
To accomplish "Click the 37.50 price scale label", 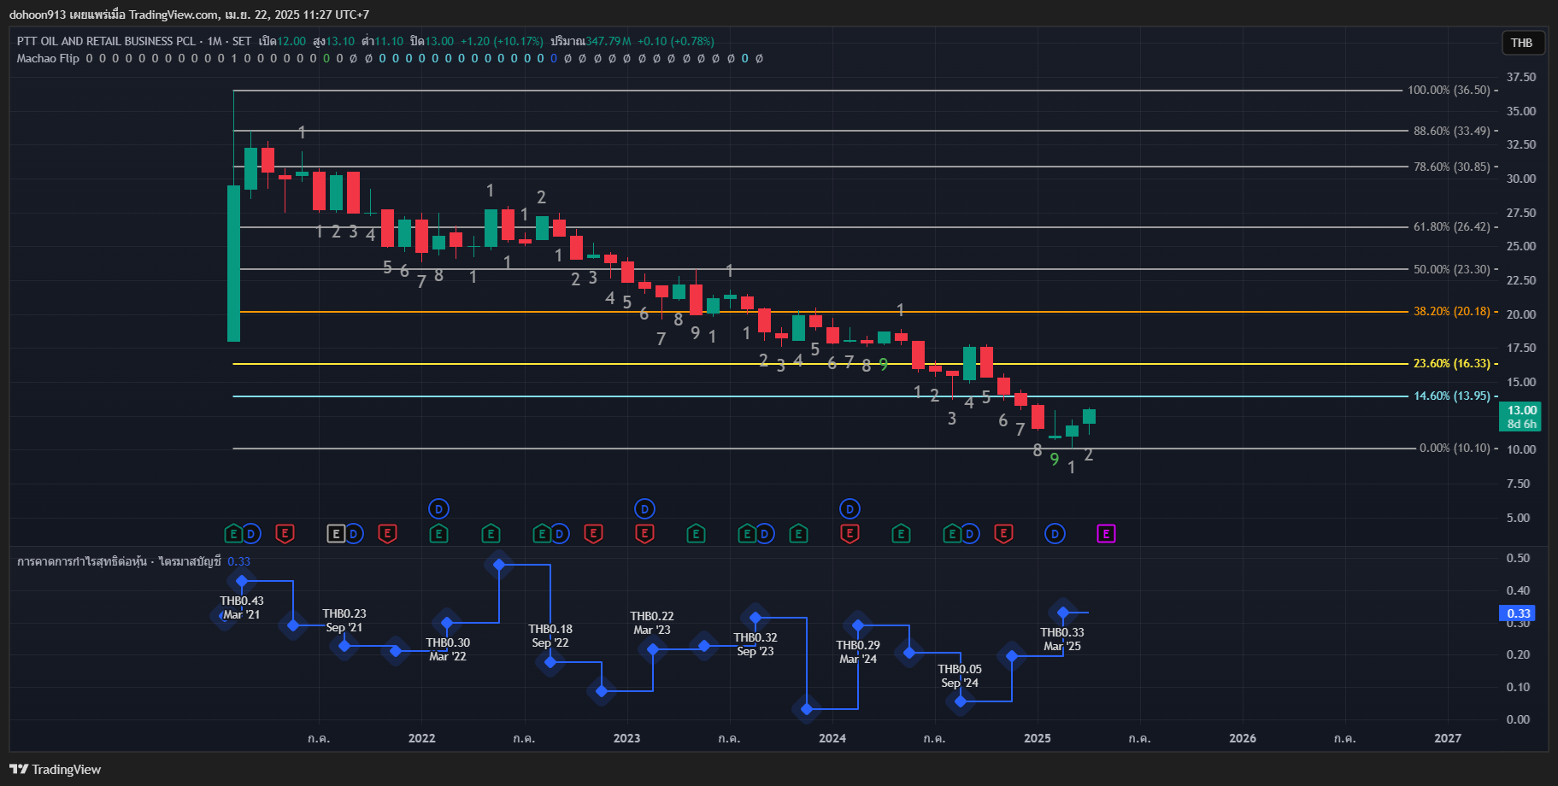I will click(1521, 77).
